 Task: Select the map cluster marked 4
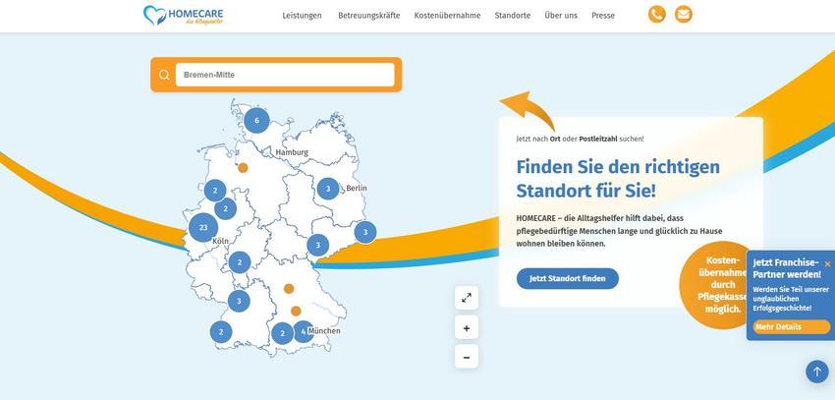305,331
